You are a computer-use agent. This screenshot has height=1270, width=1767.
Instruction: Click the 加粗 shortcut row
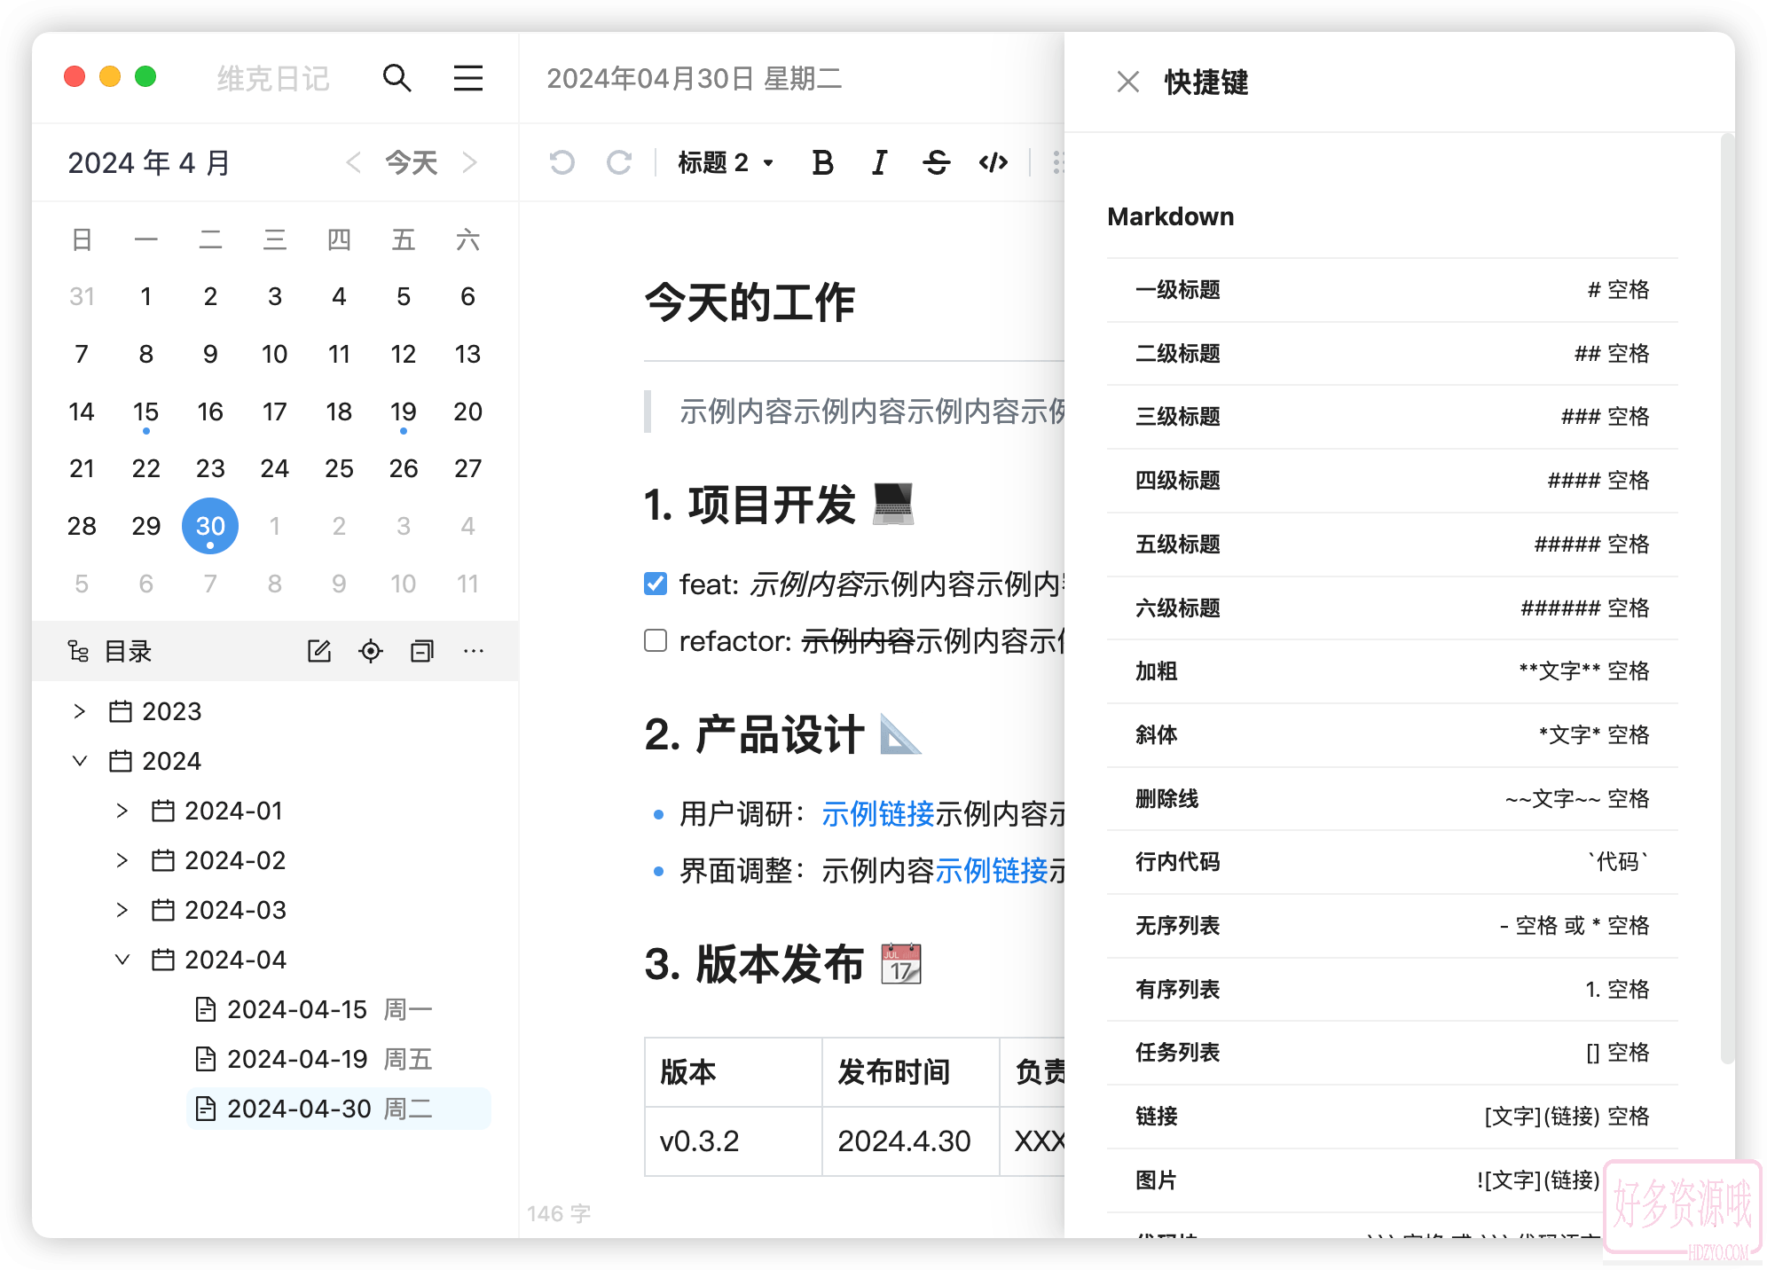click(1392, 671)
